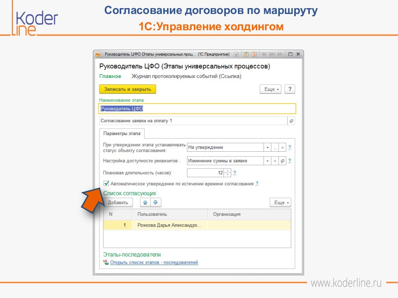
Task: Expand the На утверждении dropdown
Action: (x=267, y=147)
